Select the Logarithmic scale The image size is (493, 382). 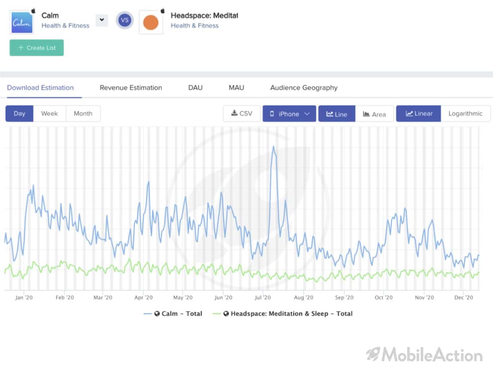[466, 114]
